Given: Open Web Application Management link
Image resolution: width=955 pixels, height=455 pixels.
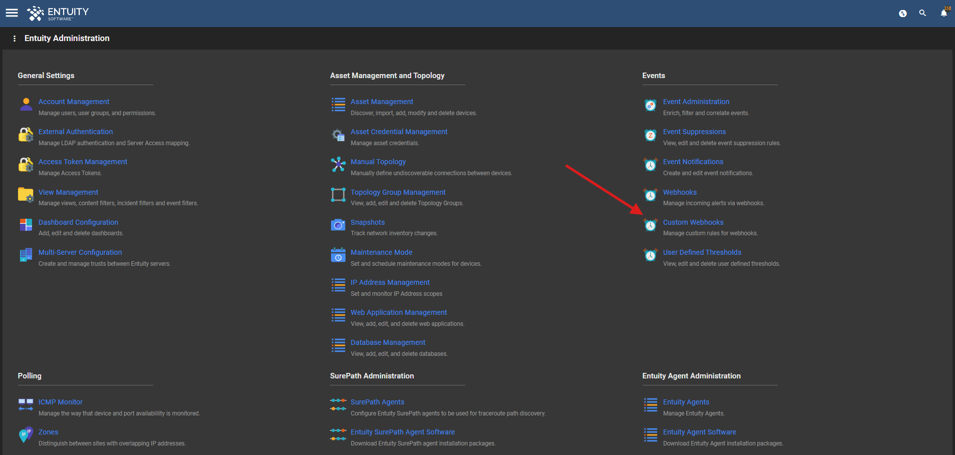Looking at the screenshot, I should click(x=399, y=312).
